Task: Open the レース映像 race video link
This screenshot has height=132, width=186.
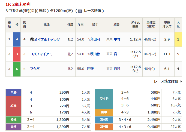Action: click(93, 11)
